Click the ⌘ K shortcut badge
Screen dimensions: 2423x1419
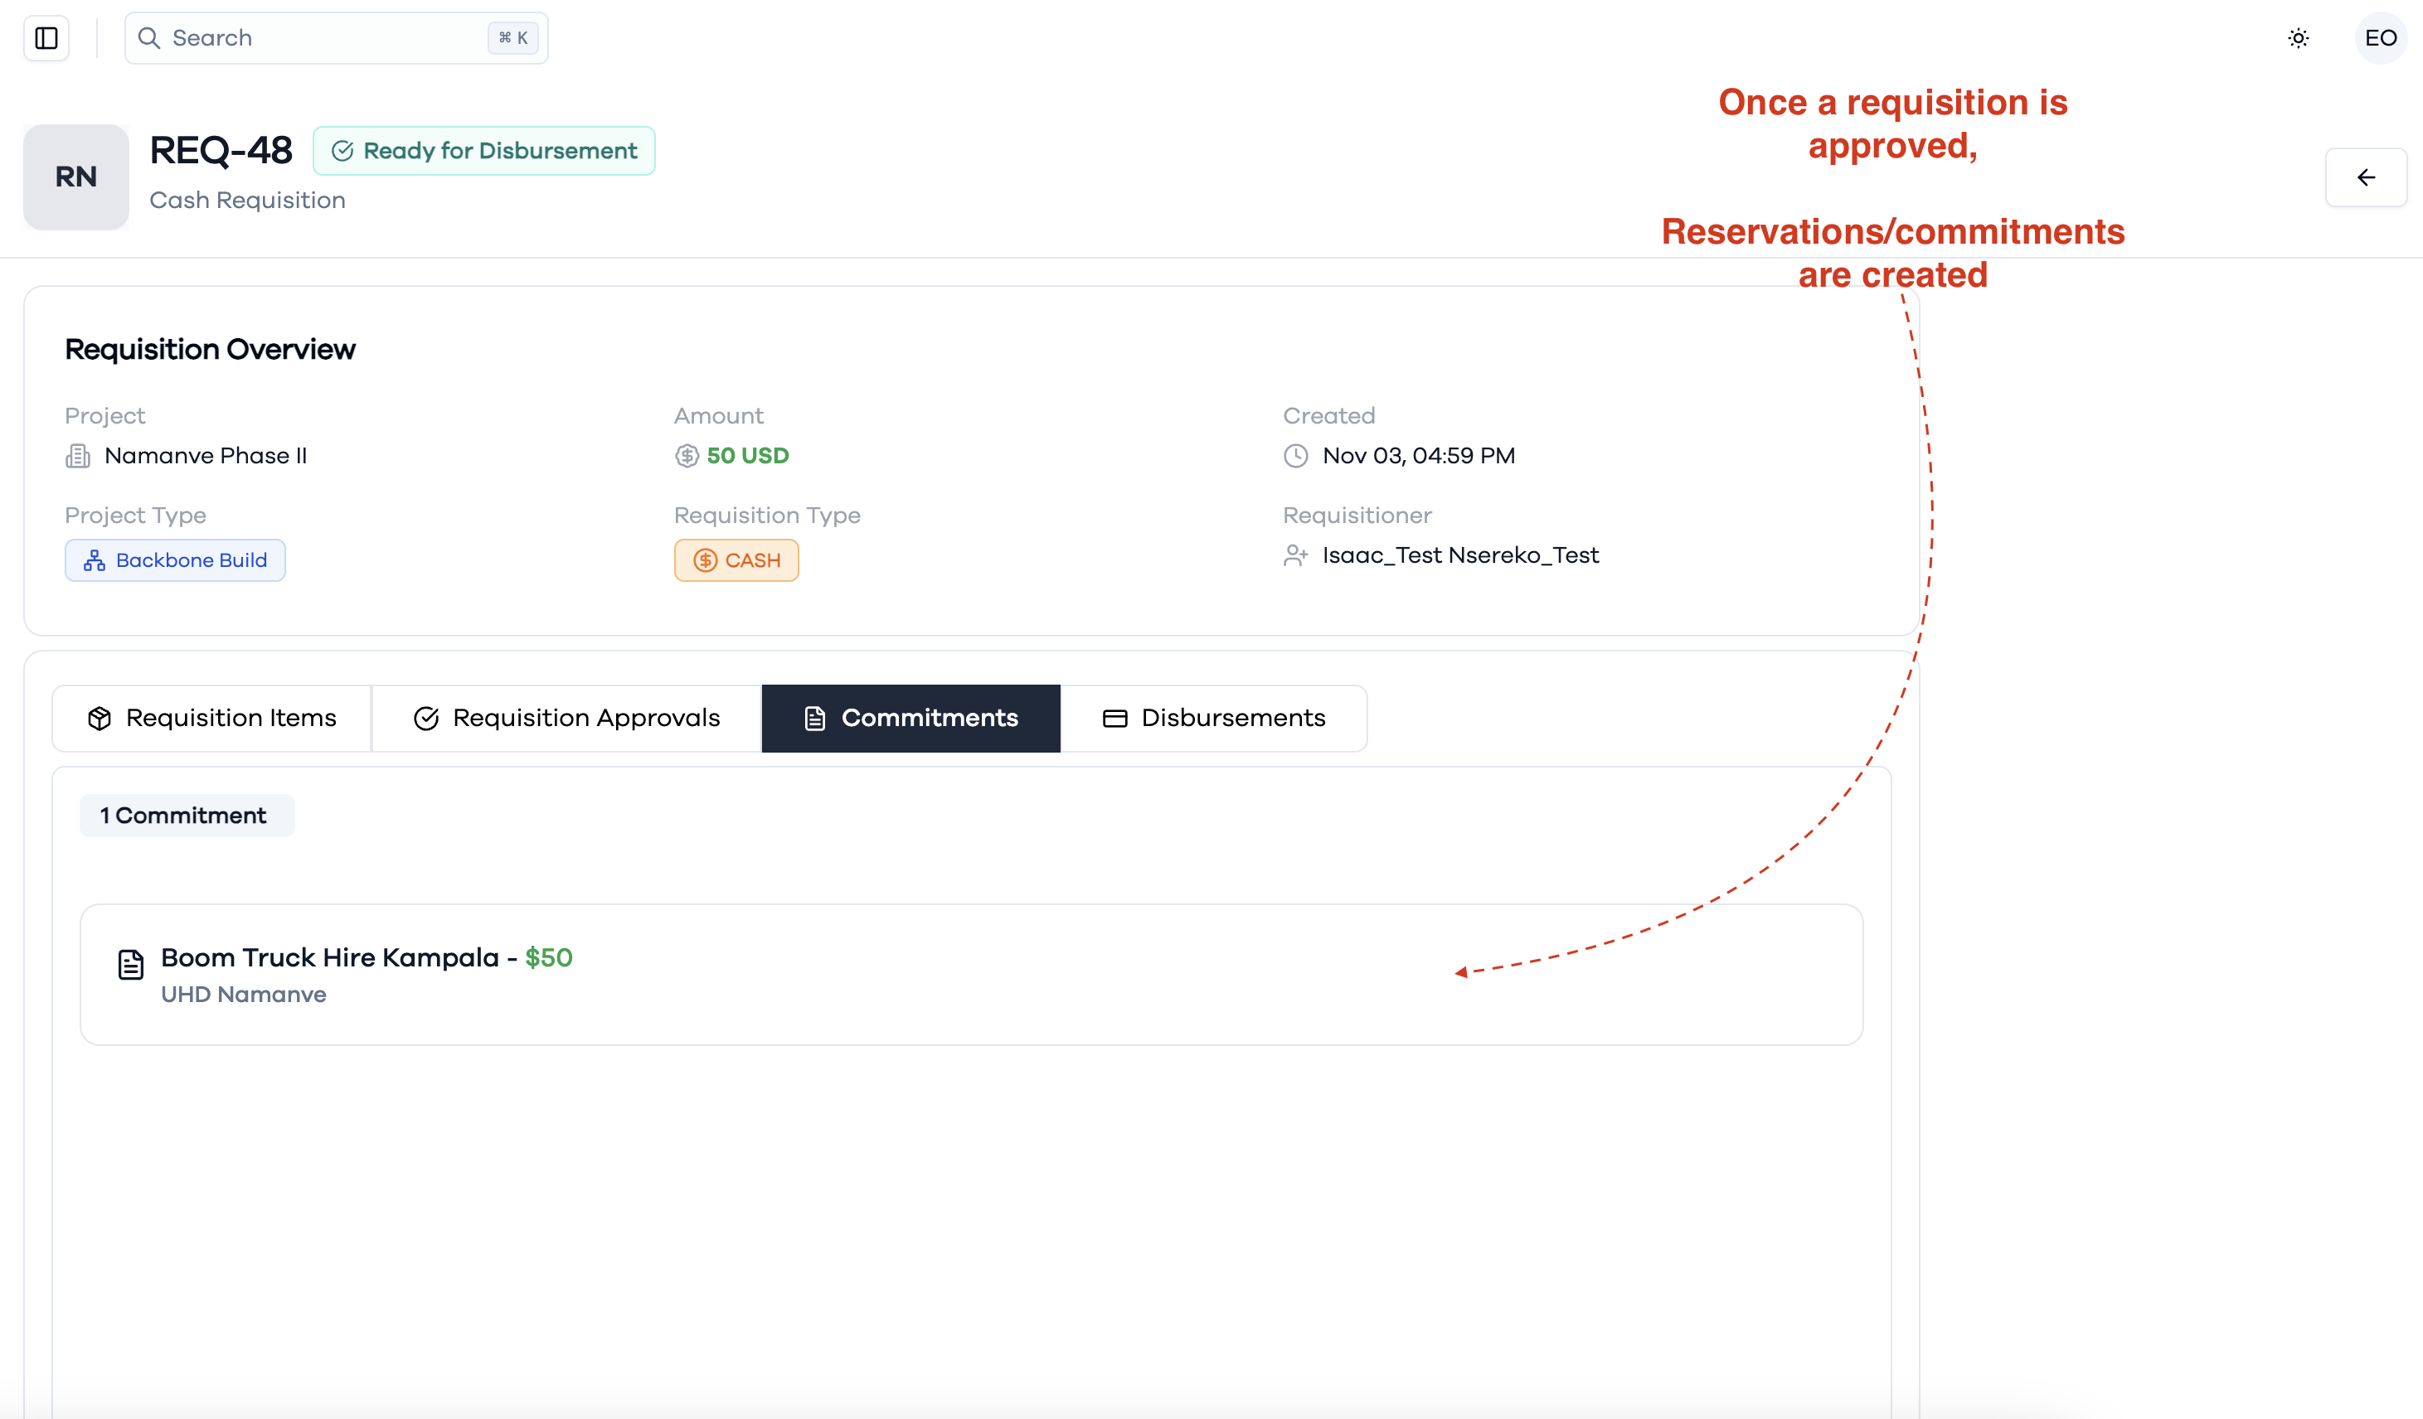[512, 38]
